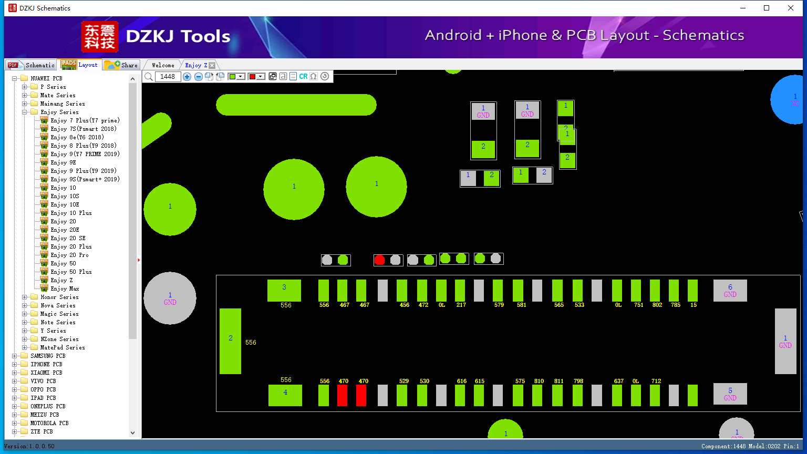This screenshot has height=454, width=807.
Task: Click the gray GND pad numbered 6
Action: click(730, 291)
